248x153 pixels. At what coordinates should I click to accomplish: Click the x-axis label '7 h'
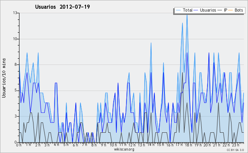click(x=84, y=145)
